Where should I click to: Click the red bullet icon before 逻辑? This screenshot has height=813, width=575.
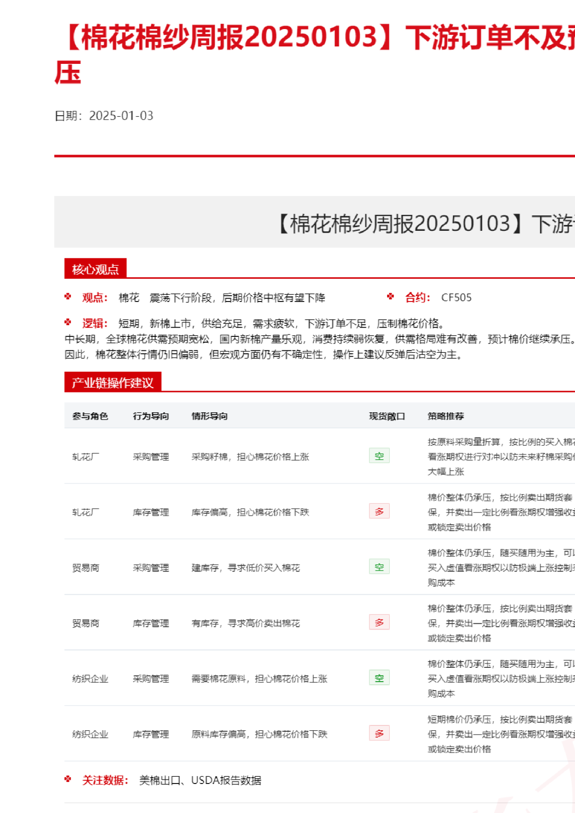68,322
